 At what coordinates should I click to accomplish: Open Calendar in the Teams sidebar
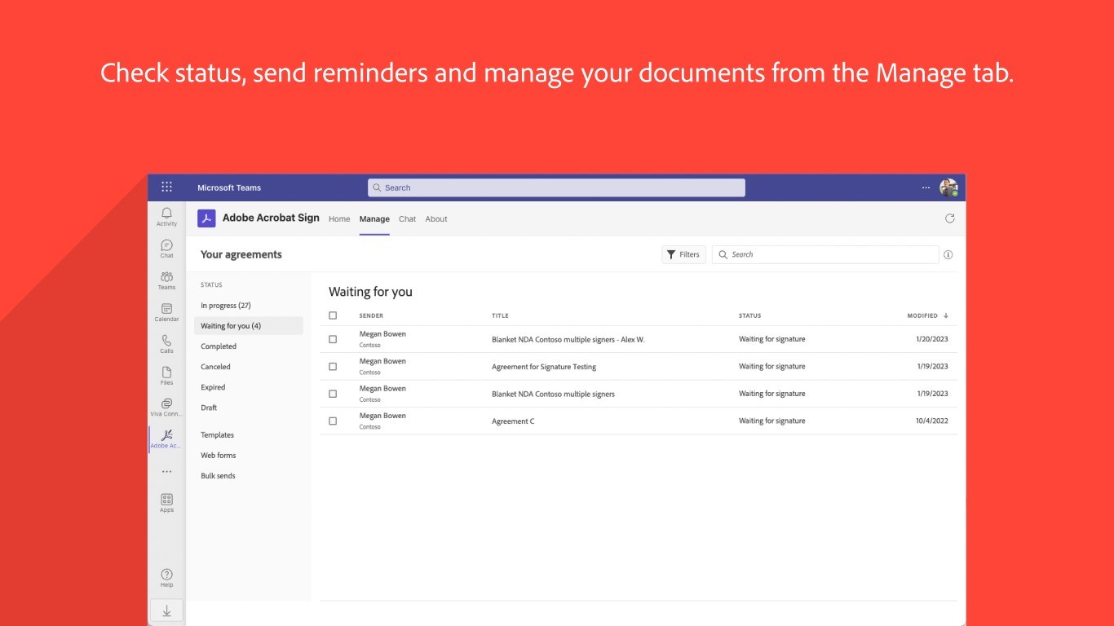coord(166,312)
